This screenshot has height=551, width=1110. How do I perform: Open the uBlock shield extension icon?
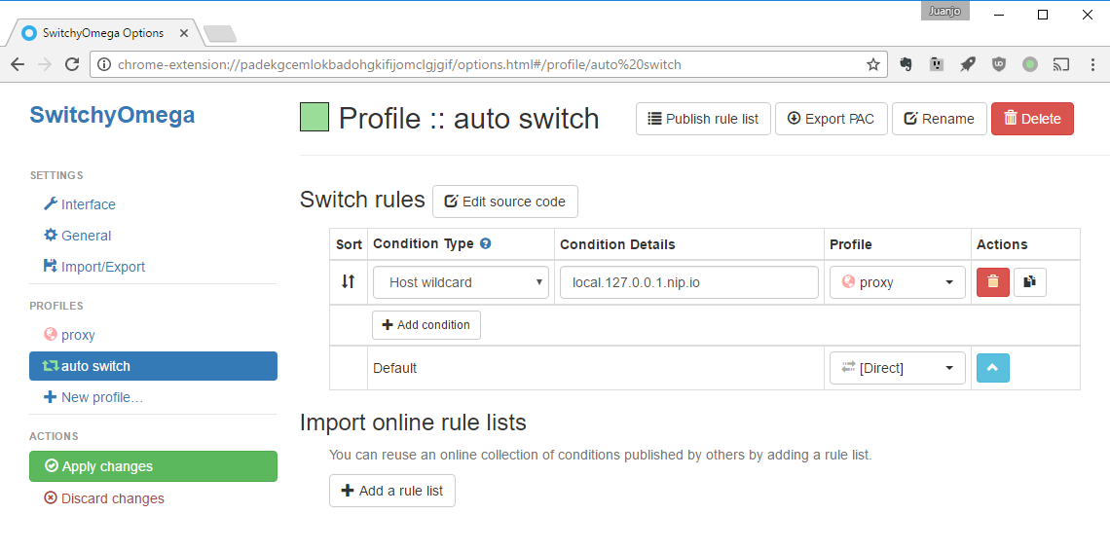point(999,64)
